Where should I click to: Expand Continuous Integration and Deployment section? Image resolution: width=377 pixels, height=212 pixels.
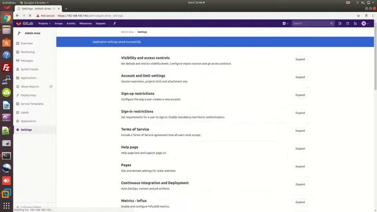tap(300, 184)
